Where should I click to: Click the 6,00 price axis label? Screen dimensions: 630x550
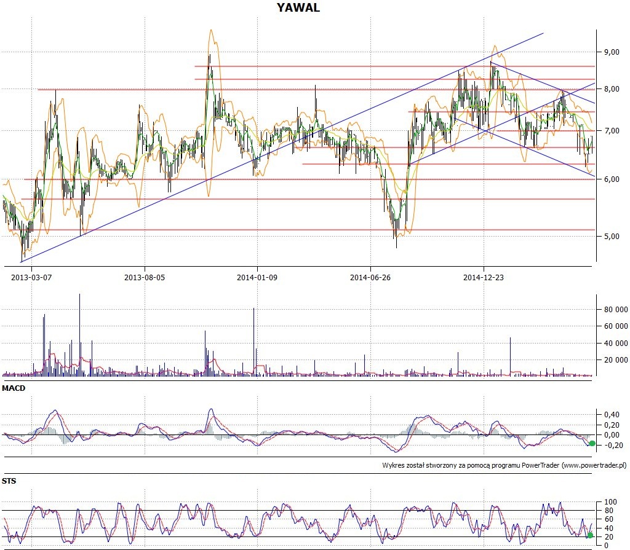coord(612,179)
